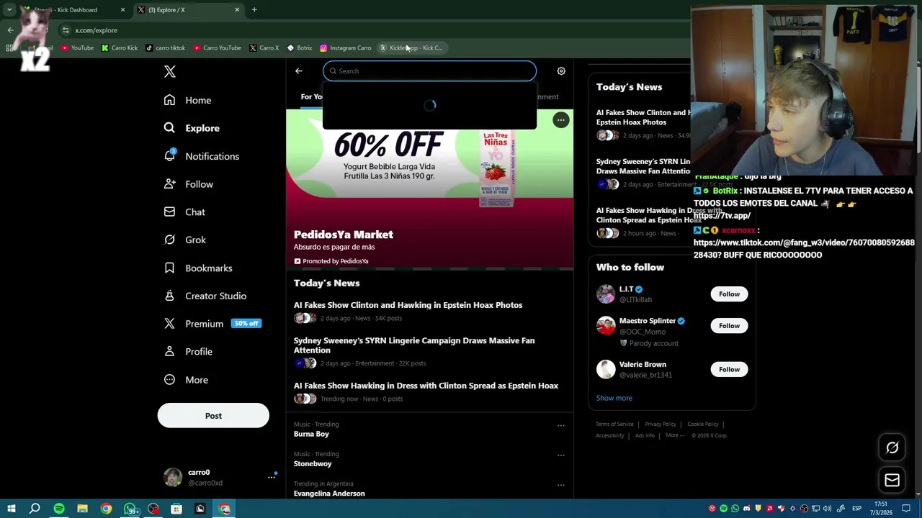Open Botrix bookmark
The image size is (922, 518).
299,47
